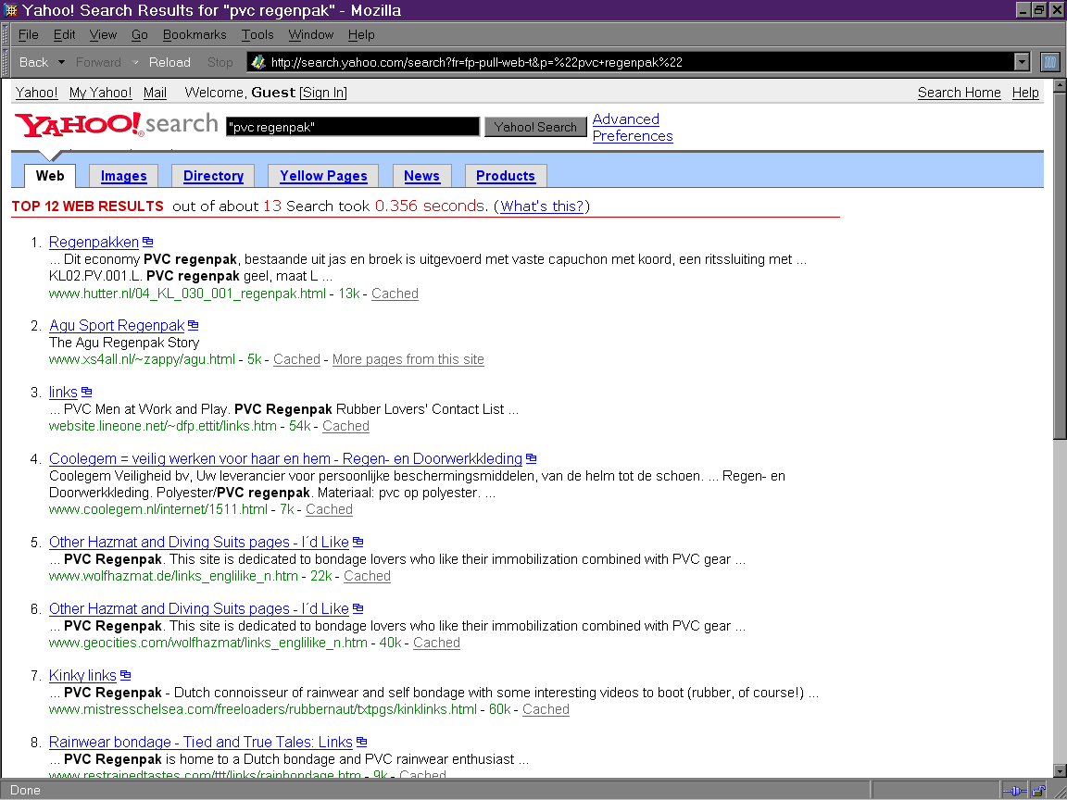
Task: Open the Mail link in header
Action: (156, 93)
